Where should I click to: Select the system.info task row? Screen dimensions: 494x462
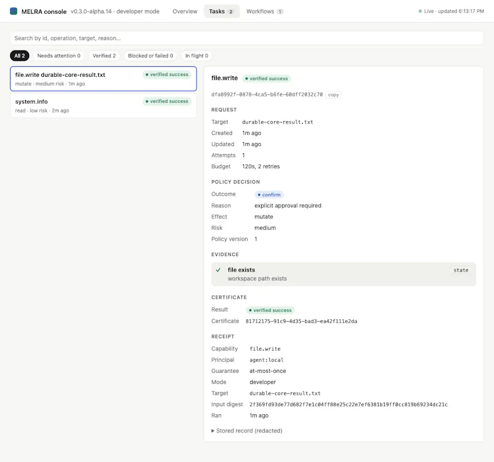pos(103,106)
